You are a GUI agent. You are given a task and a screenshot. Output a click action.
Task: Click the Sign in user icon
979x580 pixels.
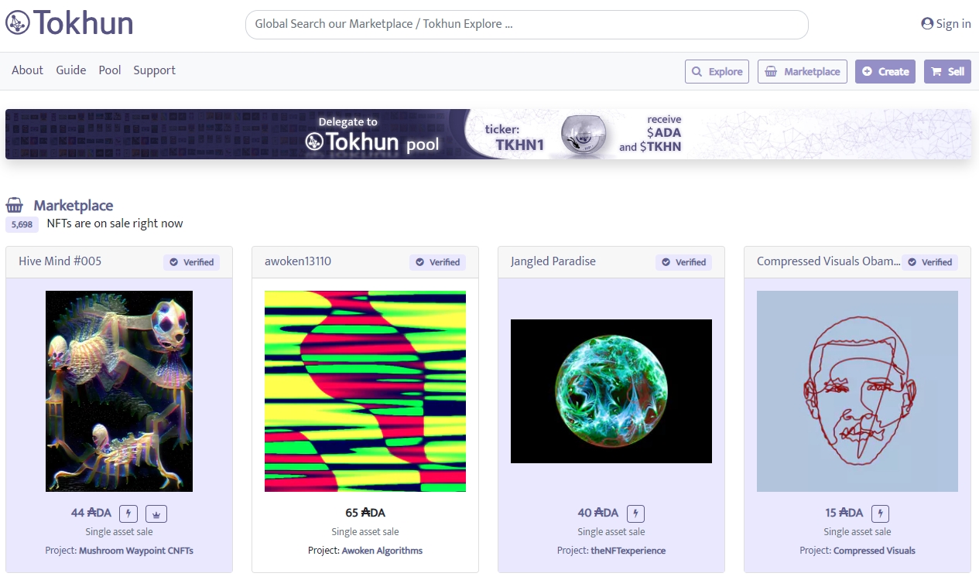[x=926, y=23]
